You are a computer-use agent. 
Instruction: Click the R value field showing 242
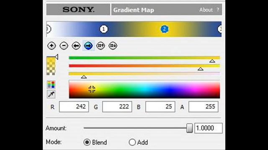click(74, 107)
